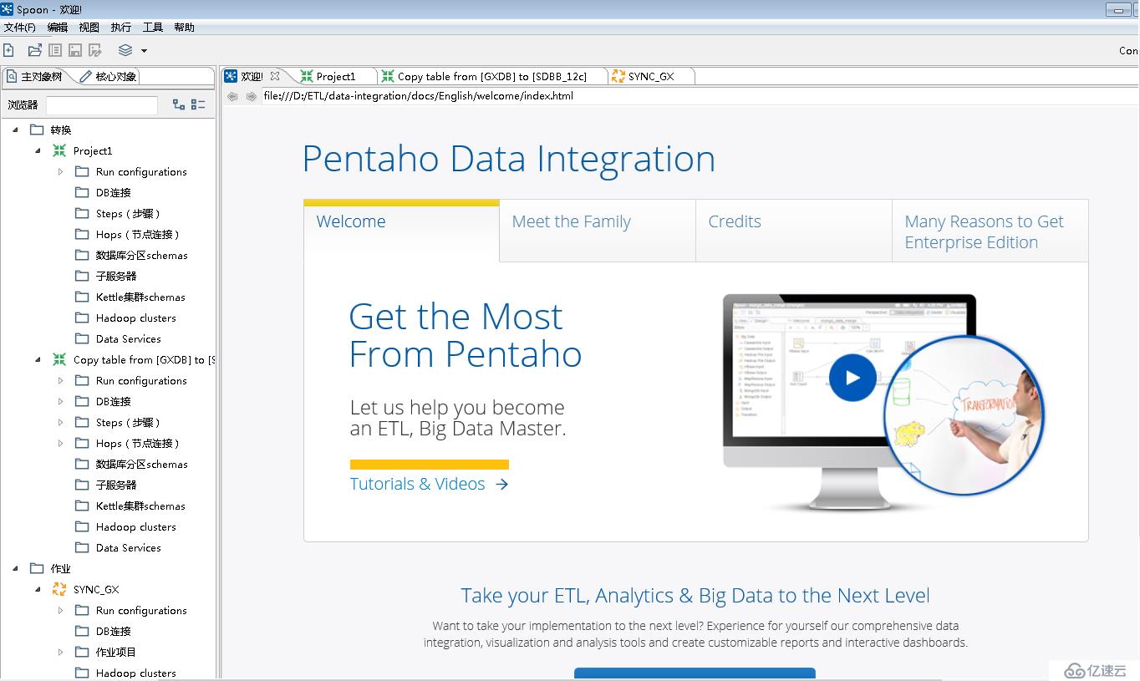Screen dimensions: 1140x681
Task: Click the Save toolbar icon
Action: click(75, 50)
